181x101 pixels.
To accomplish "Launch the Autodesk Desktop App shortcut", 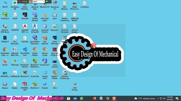I will pos(64,75).
